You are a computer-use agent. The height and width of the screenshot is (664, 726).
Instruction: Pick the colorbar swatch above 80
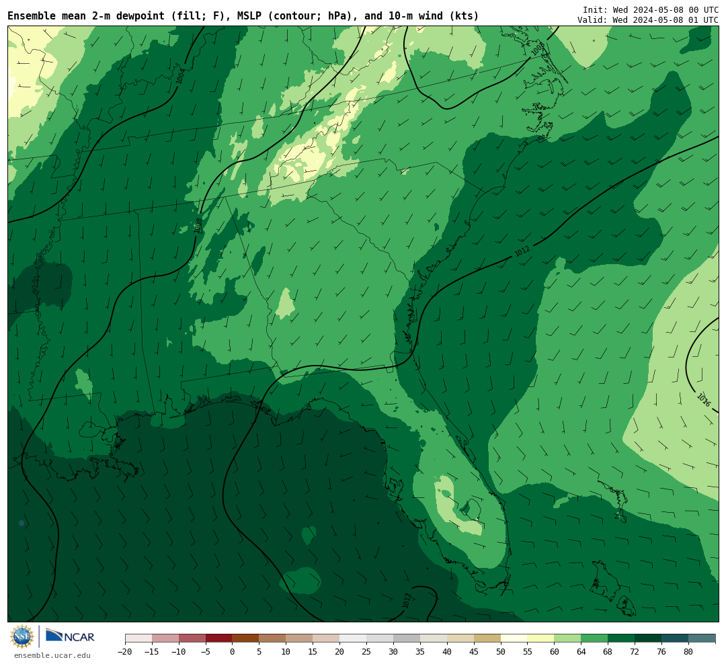click(702, 638)
